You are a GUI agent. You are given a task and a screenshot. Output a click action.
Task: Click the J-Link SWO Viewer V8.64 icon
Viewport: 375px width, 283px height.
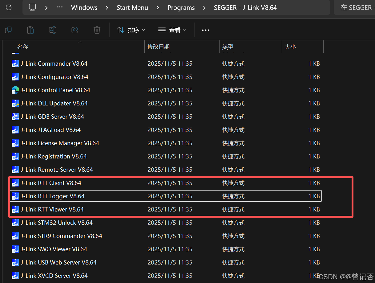(15, 249)
